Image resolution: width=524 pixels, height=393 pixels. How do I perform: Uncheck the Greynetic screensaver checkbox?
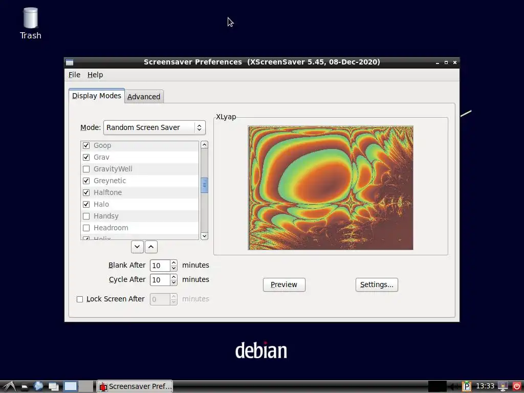click(x=86, y=181)
